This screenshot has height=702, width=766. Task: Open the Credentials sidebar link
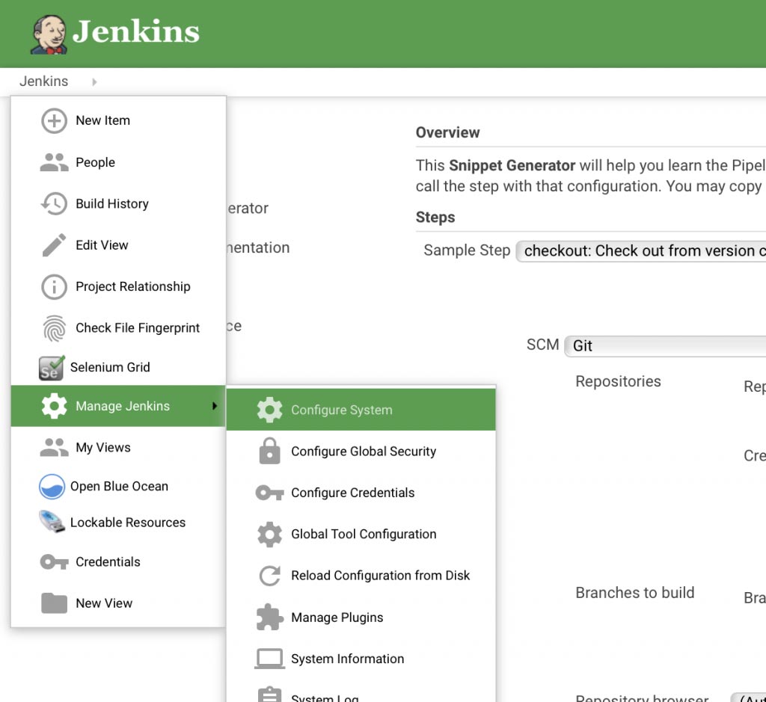click(108, 562)
